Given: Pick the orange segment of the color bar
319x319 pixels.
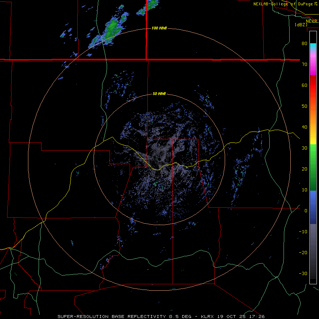Looking at the screenshot, I should coord(313,117).
